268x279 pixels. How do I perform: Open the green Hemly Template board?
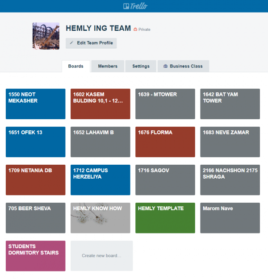click(x=165, y=218)
